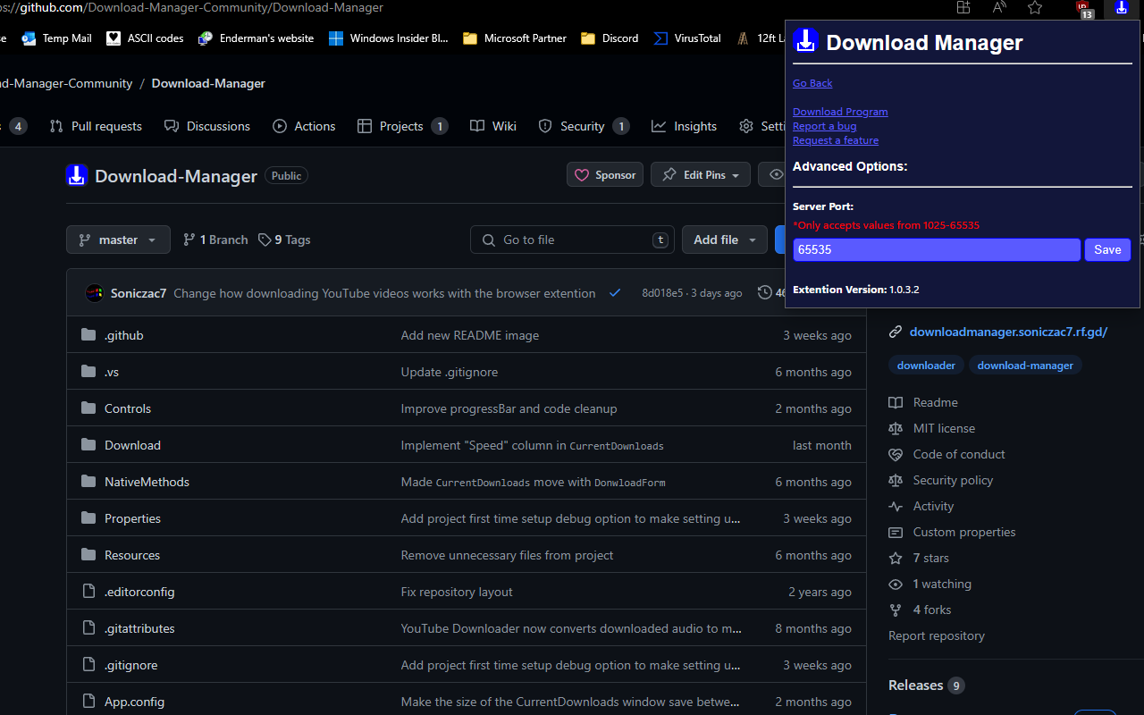Click the Sponsor button
The image size is (1144, 715).
coord(605,175)
